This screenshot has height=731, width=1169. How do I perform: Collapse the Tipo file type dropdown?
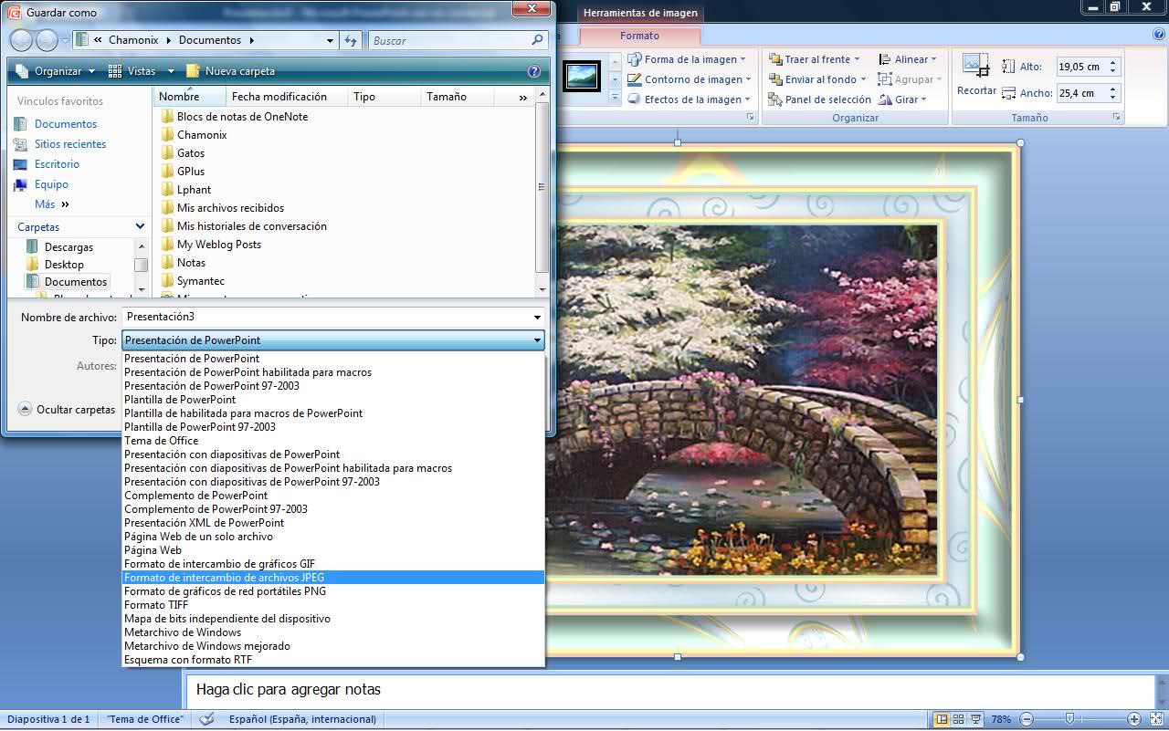point(538,340)
